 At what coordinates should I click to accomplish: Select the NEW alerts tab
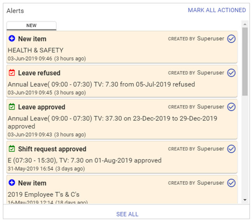[31, 26]
